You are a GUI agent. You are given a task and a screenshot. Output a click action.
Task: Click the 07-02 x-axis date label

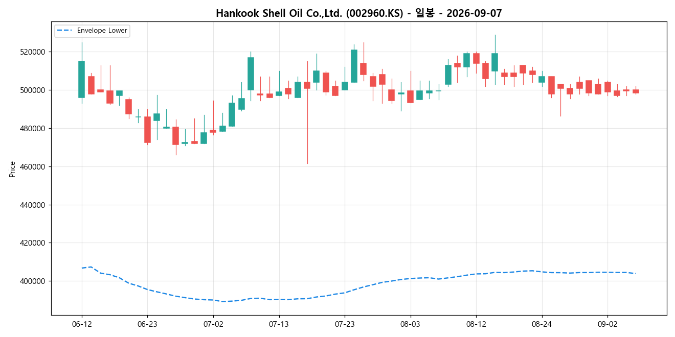click(213, 324)
